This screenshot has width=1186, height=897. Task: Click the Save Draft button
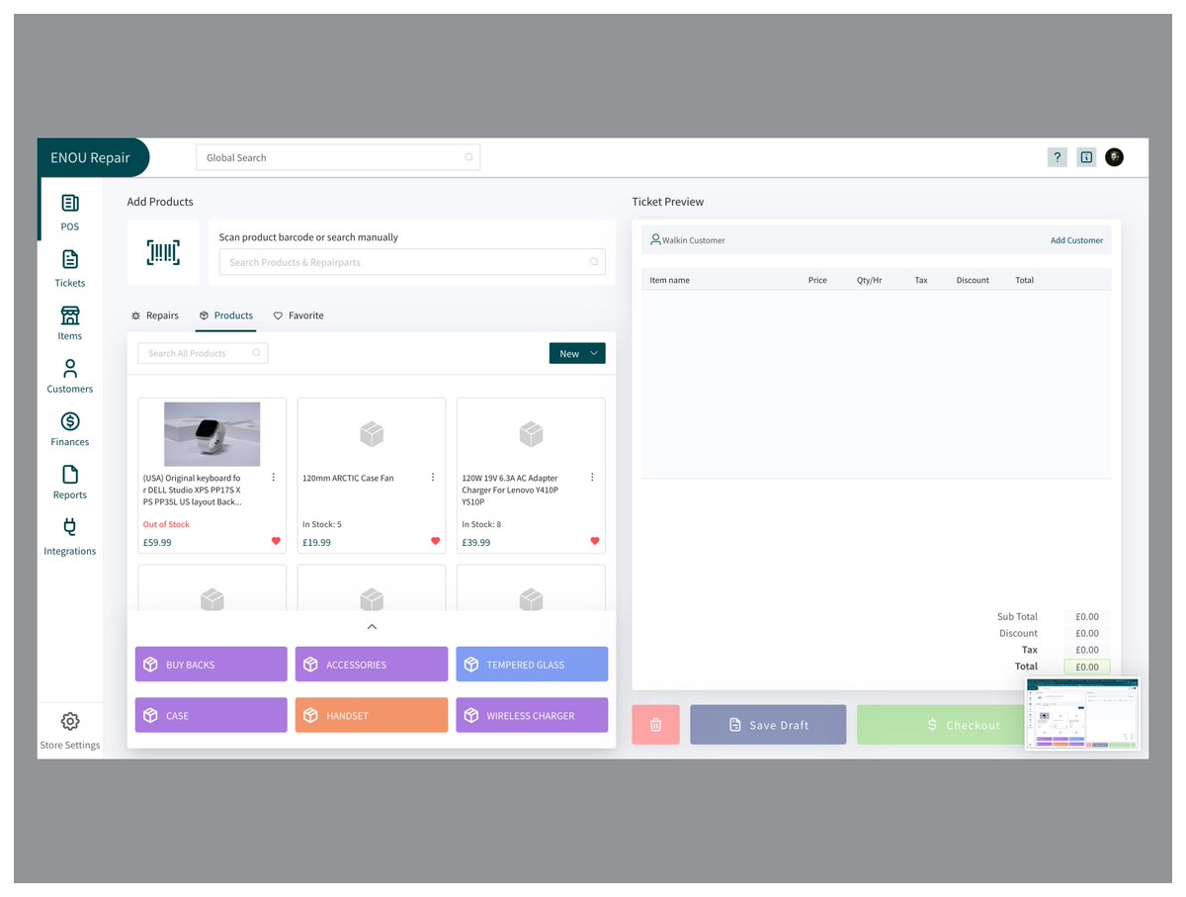pyautogui.click(x=768, y=725)
